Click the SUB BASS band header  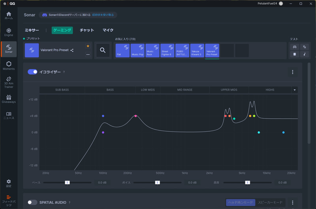pos(62,90)
